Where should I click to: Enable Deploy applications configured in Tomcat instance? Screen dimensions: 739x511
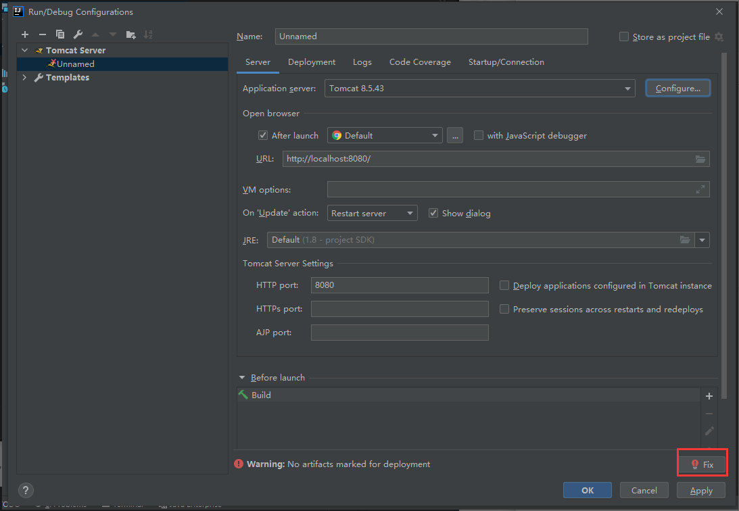pyautogui.click(x=504, y=285)
